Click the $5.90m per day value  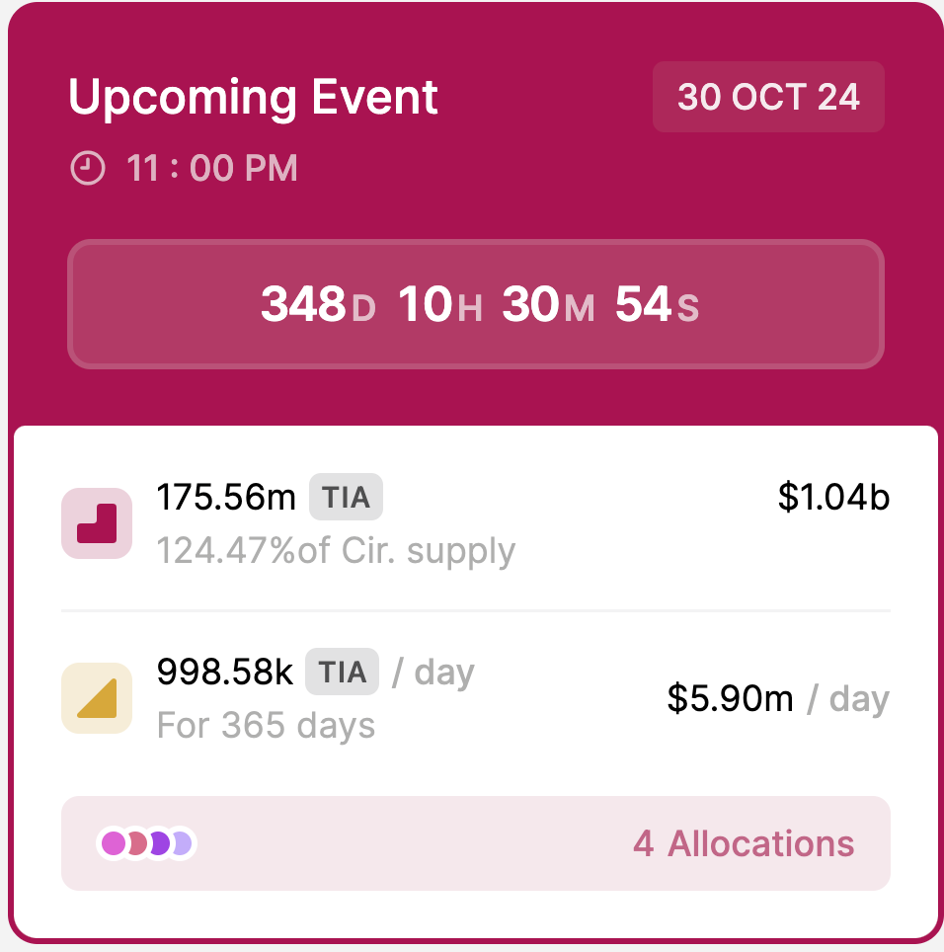[x=730, y=699]
